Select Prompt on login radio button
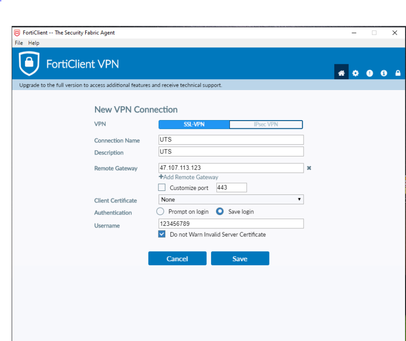This screenshot has width=406, height=341. pyautogui.click(x=160, y=212)
